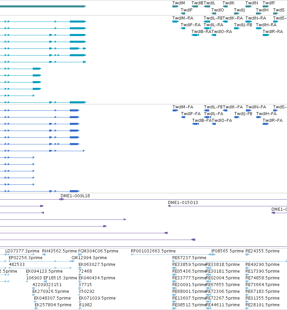Viewport: 287px width, 310px height.
Task: Select the TwdlR-RA transcript label
Action: (273, 31)
